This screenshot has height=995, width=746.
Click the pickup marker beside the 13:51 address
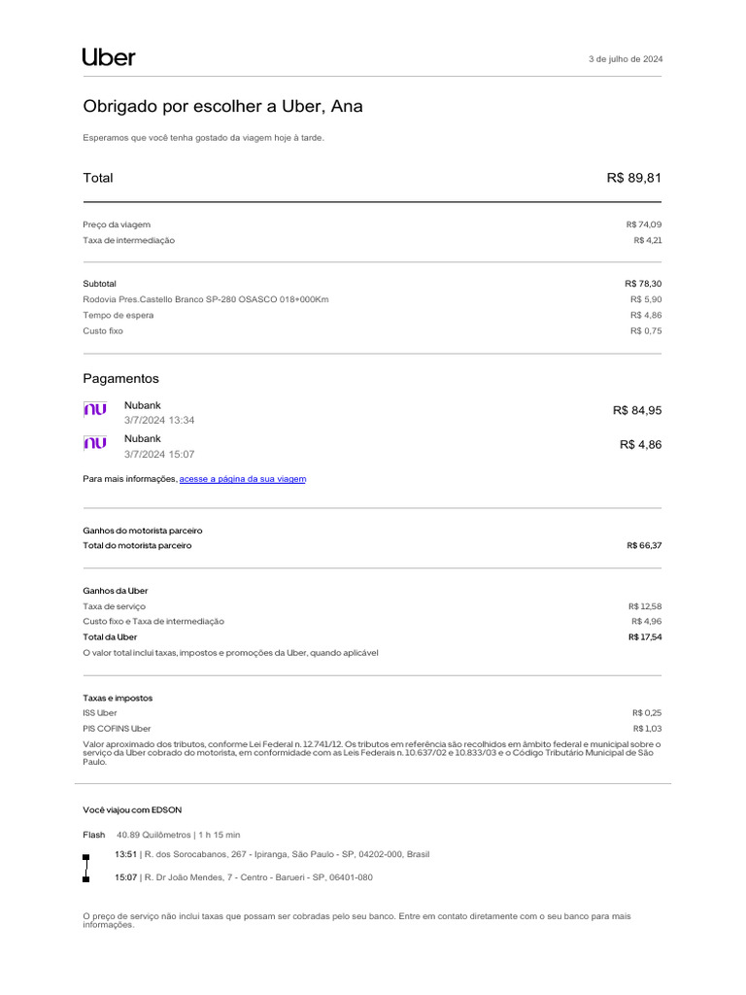pos(85,857)
